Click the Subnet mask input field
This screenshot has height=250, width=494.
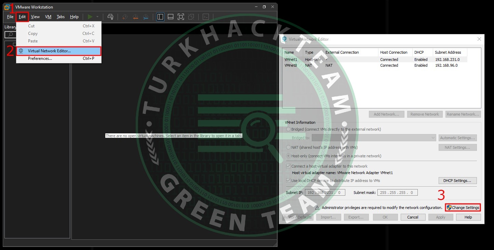(x=397, y=193)
